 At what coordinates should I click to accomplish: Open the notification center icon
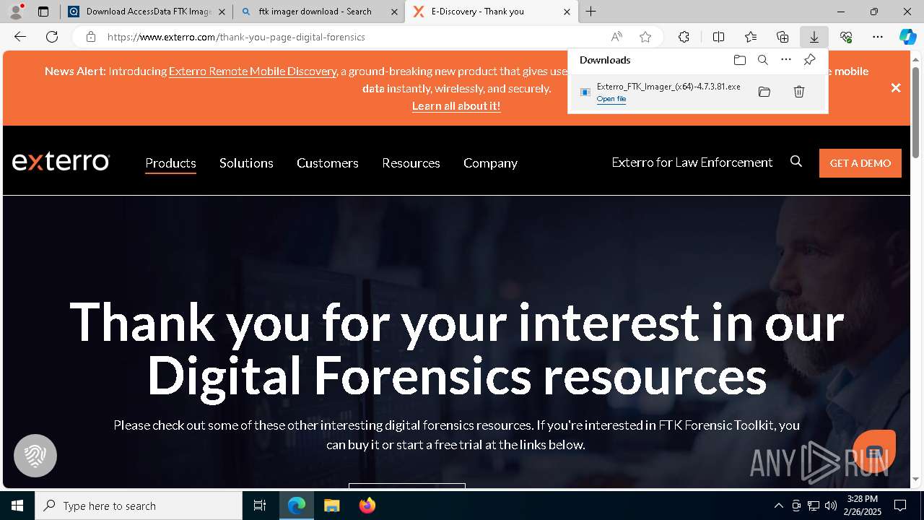click(x=900, y=506)
